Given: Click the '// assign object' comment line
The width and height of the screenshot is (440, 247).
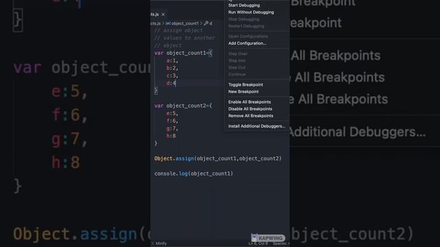Looking at the screenshot, I should [x=179, y=30].
